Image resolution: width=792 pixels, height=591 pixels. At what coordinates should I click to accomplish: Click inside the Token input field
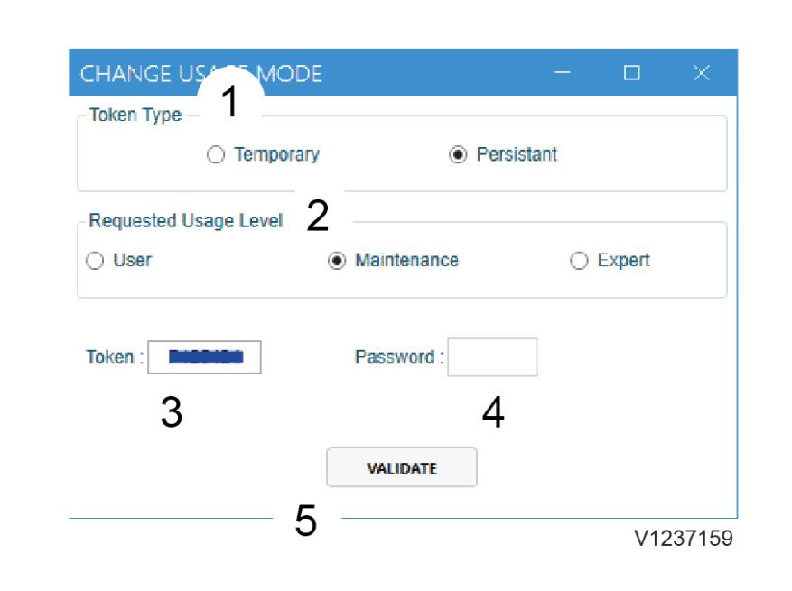pos(205,357)
